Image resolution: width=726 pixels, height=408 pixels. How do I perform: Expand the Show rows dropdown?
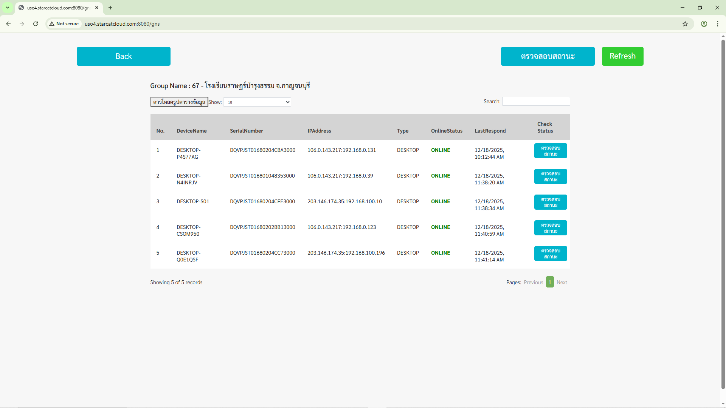(x=257, y=102)
